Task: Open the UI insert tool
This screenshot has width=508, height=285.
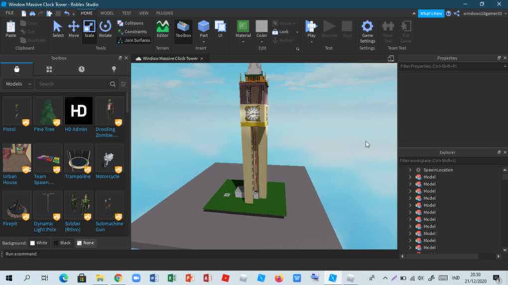Action: [x=220, y=29]
